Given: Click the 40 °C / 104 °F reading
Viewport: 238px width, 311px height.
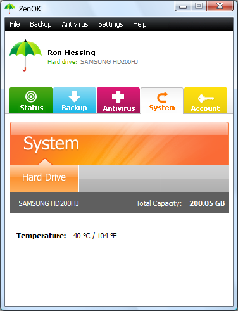Looking at the screenshot, I should pyautogui.click(x=95, y=236).
